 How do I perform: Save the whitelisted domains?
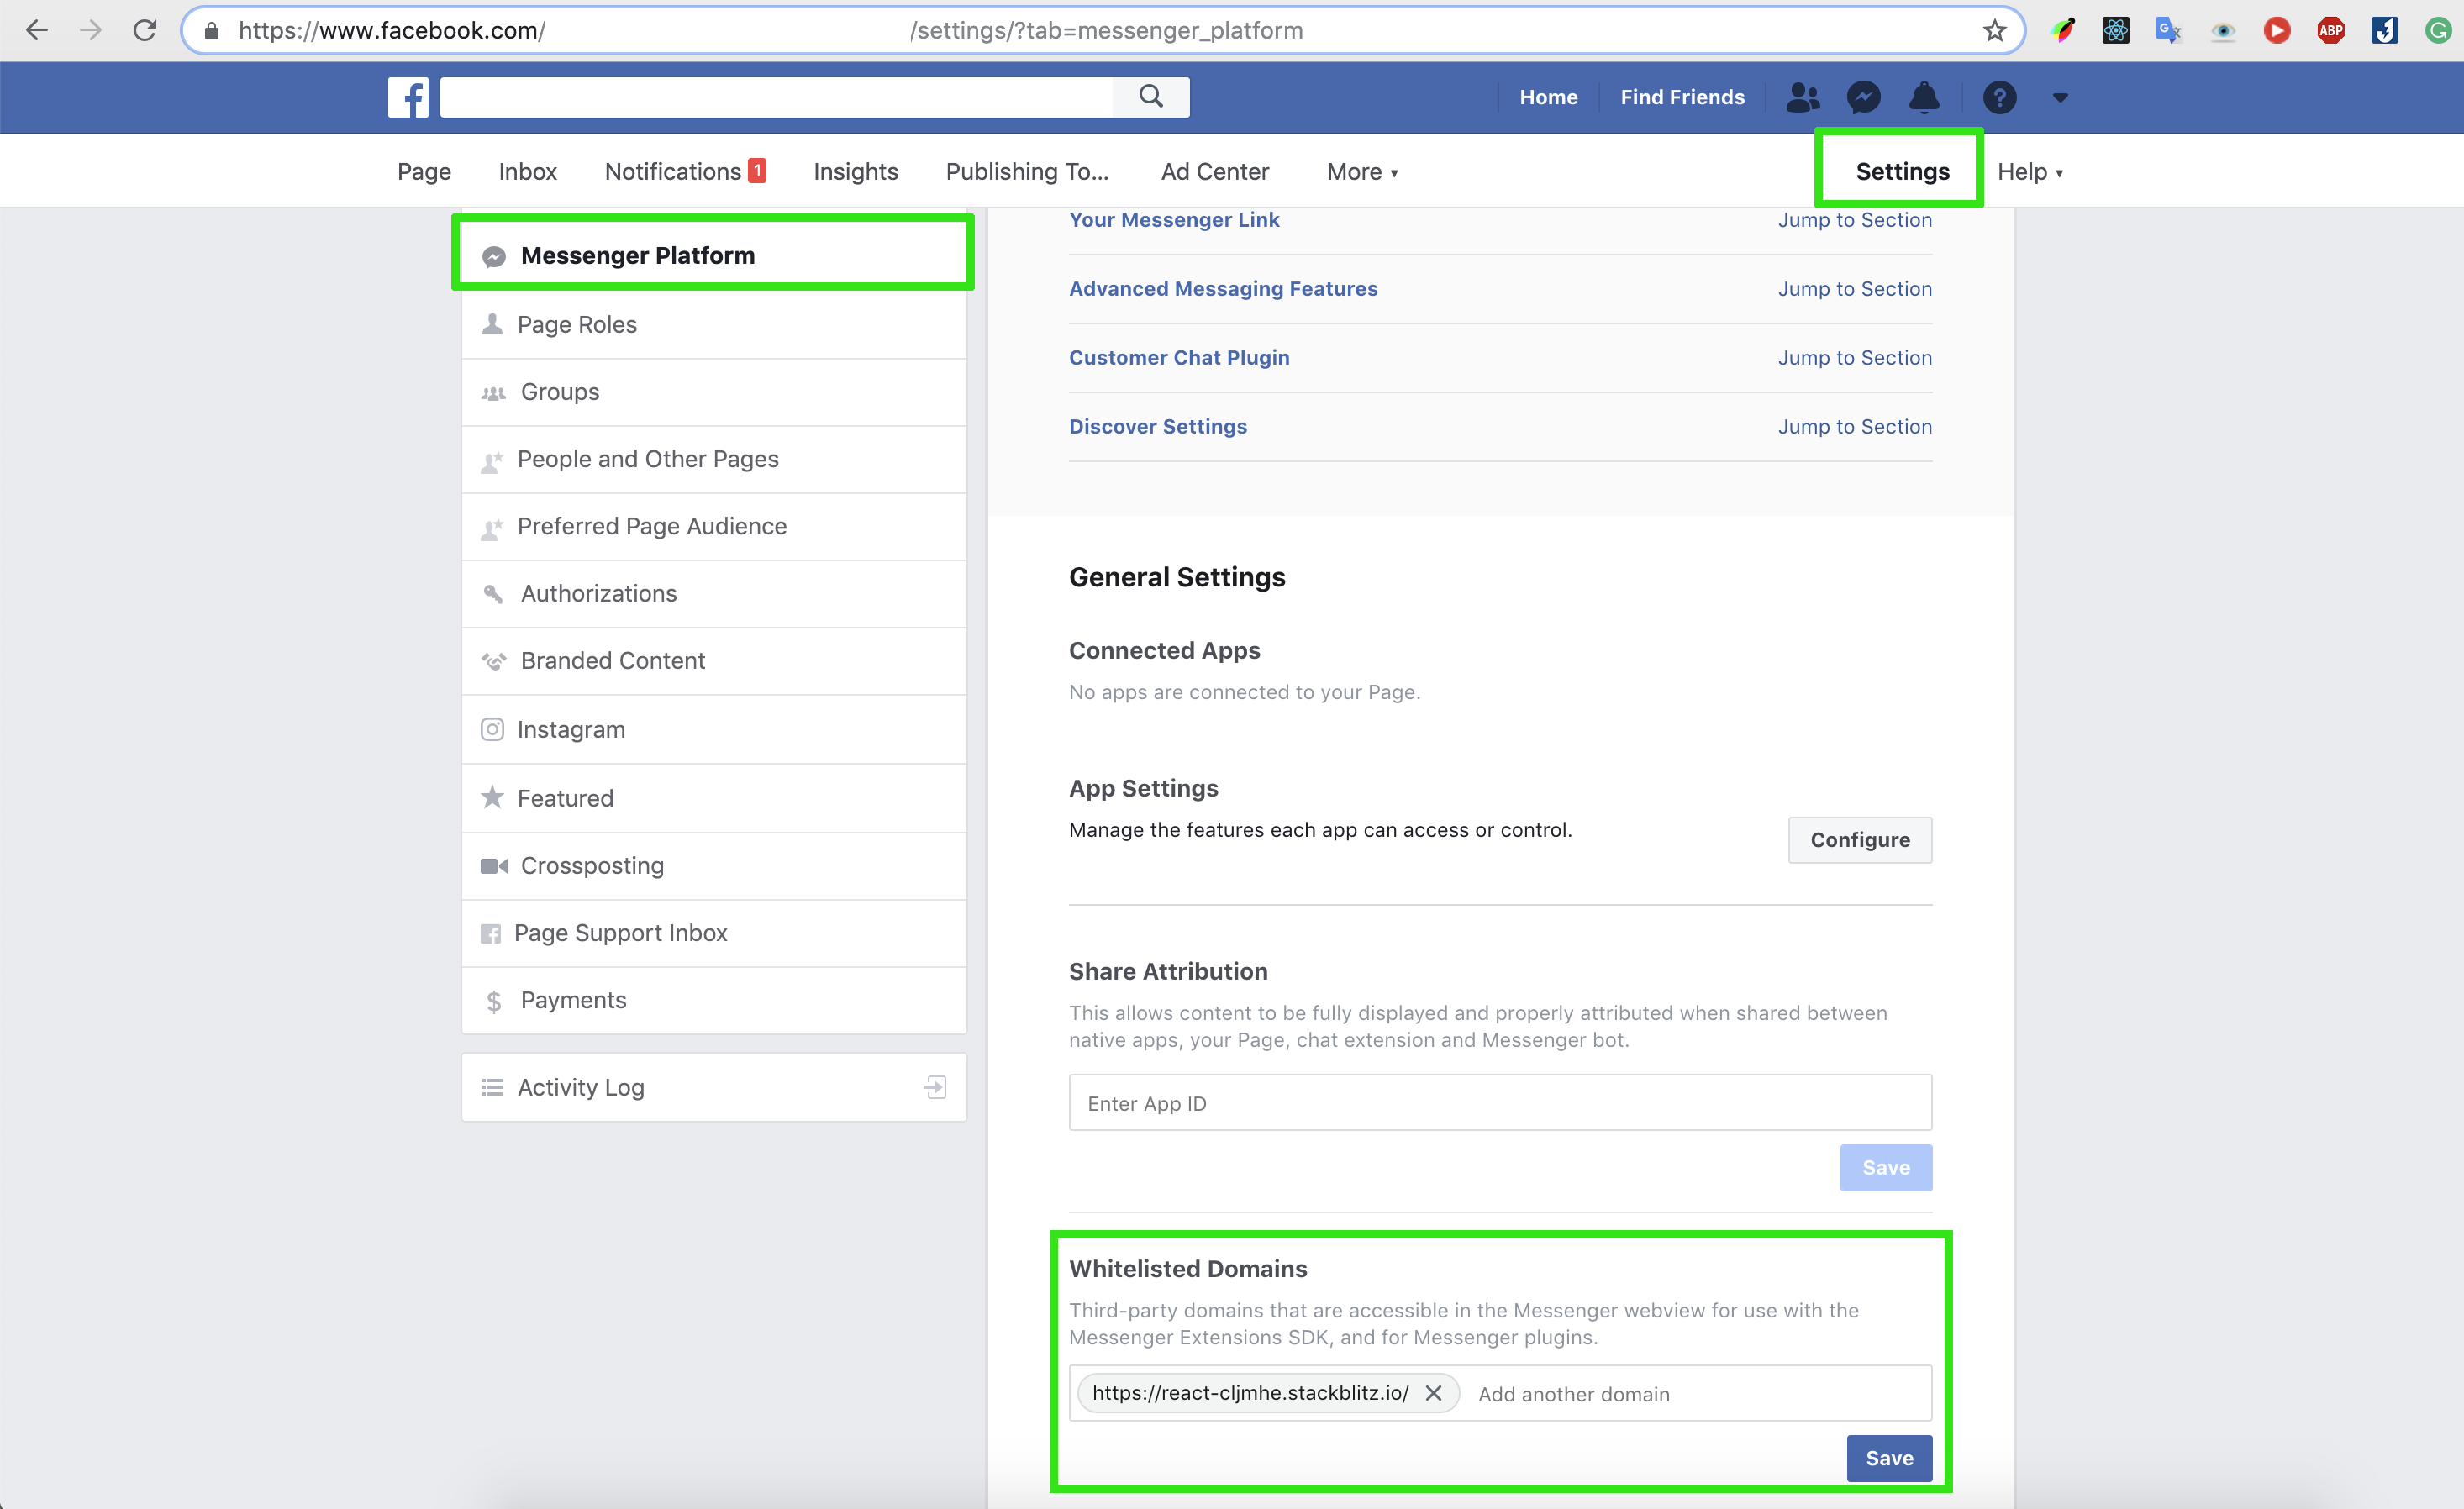(x=1888, y=1458)
